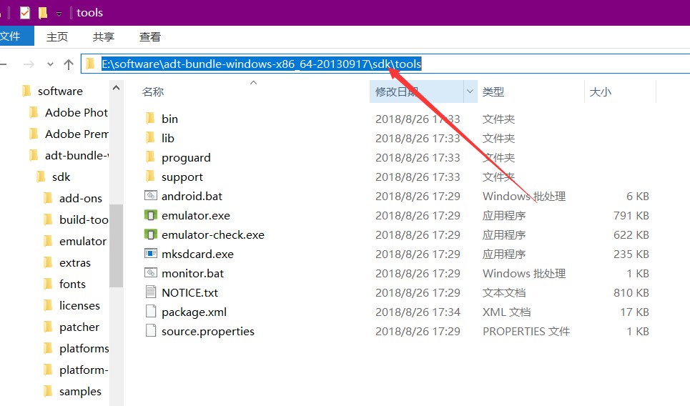Sort by 类型 column header
This screenshot has width=690, height=406.
pos(493,92)
